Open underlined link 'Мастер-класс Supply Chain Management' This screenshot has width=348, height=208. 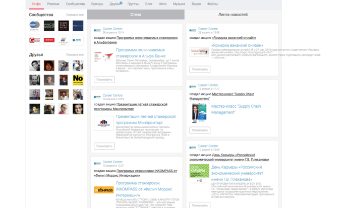(222, 96)
